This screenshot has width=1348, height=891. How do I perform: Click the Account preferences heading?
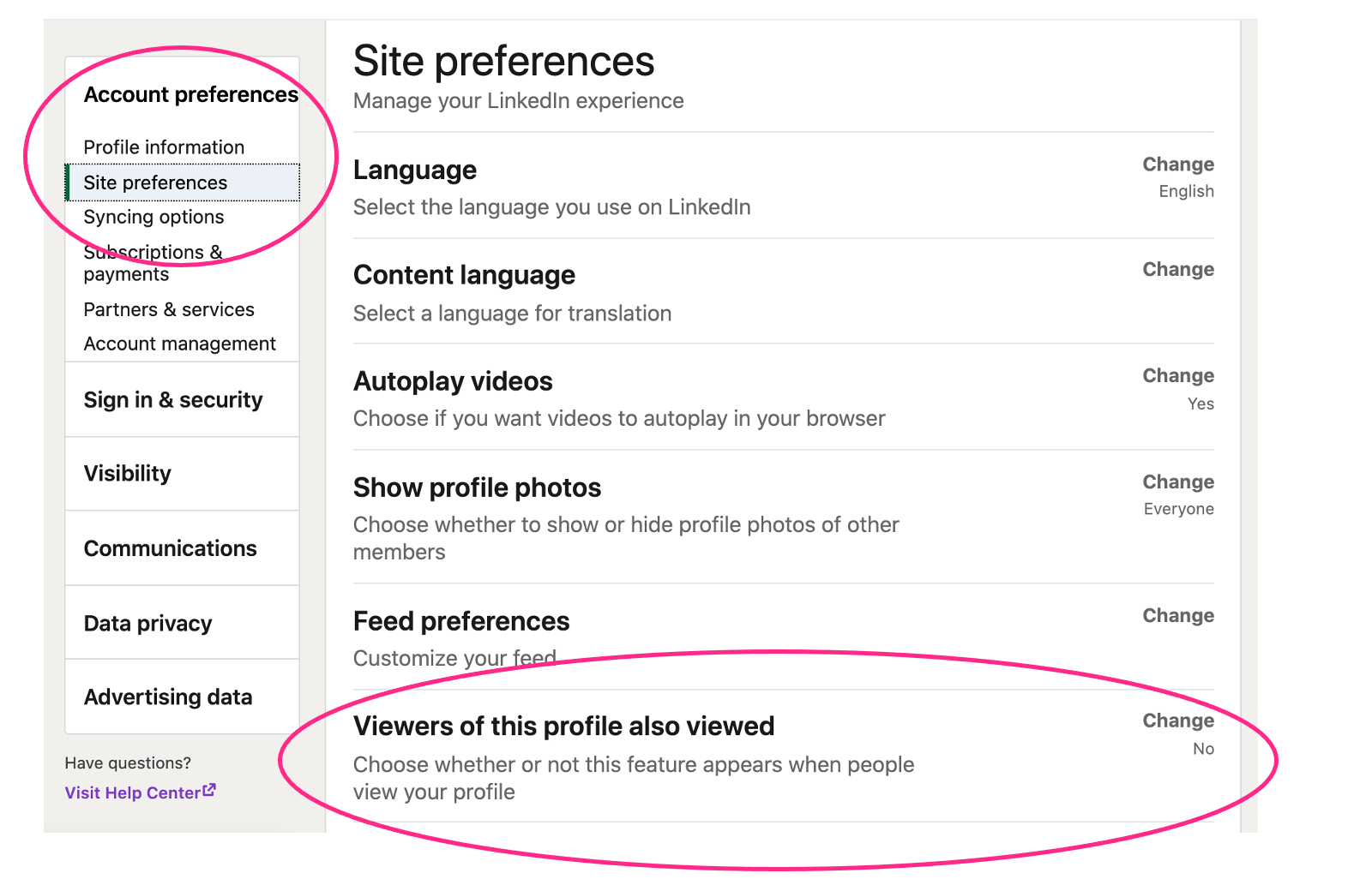(x=190, y=94)
